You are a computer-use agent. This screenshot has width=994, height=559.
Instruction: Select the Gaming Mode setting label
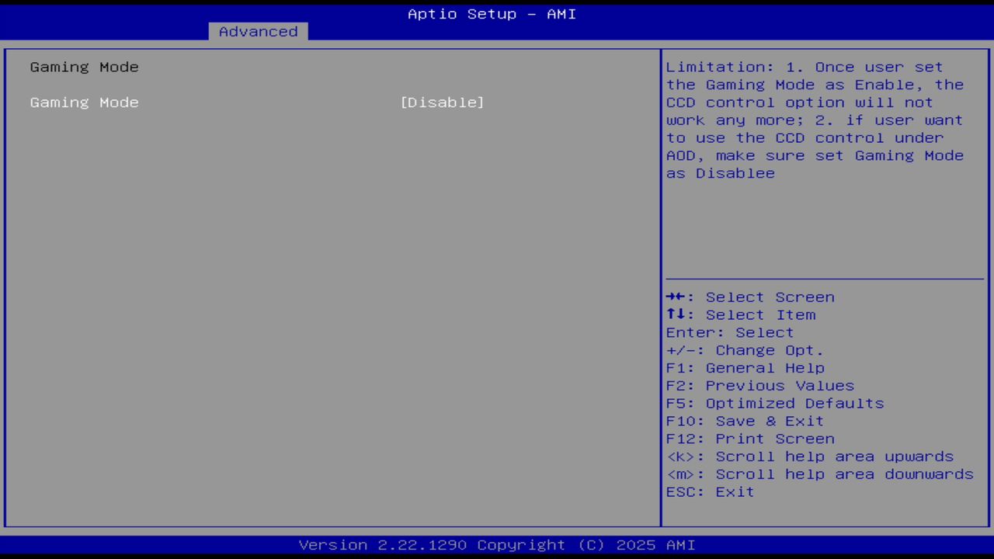point(85,102)
